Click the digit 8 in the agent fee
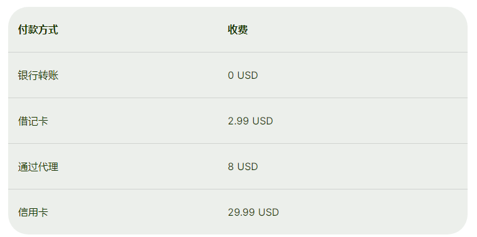Image resolution: width=477 pixels, height=237 pixels. click(231, 166)
